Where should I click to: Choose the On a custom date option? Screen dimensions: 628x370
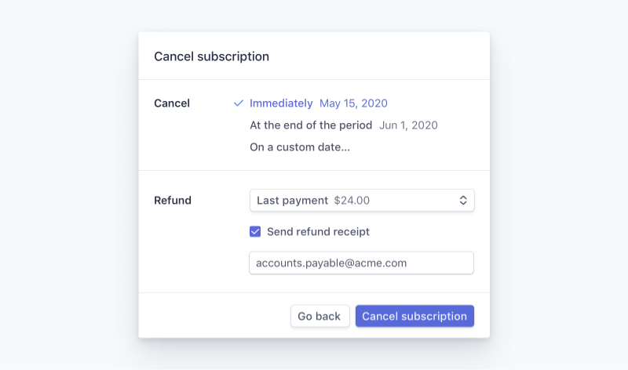(x=300, y=147)
